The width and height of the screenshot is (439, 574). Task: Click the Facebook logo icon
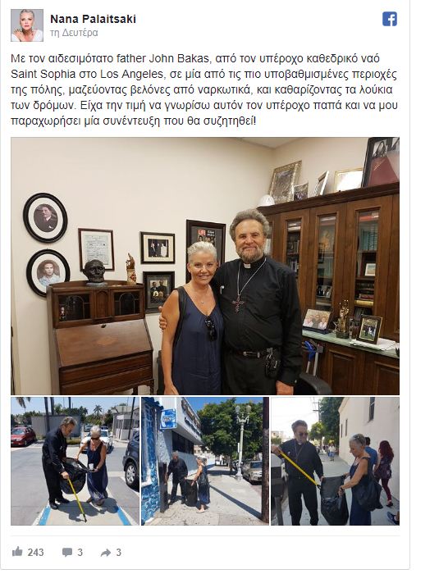click(390, 19)
